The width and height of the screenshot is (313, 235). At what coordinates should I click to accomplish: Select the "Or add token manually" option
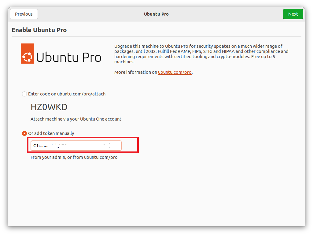(x=24, y=133)
